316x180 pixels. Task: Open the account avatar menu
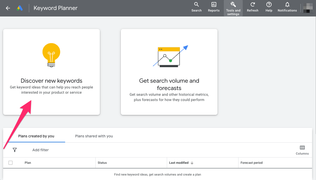308,8
